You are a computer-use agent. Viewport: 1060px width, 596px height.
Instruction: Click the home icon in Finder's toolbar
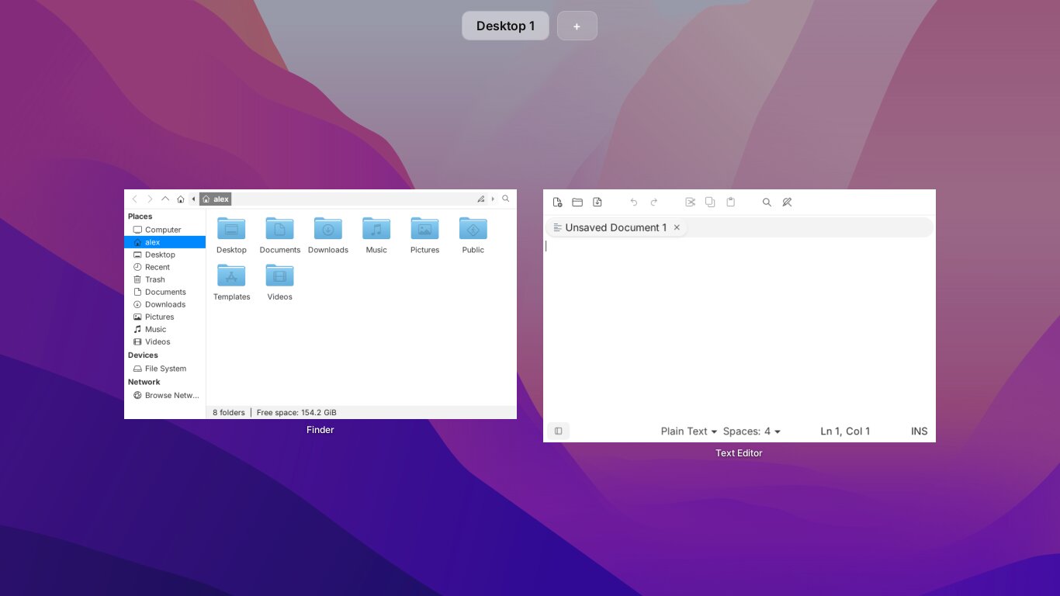click(x=181, y=199)
